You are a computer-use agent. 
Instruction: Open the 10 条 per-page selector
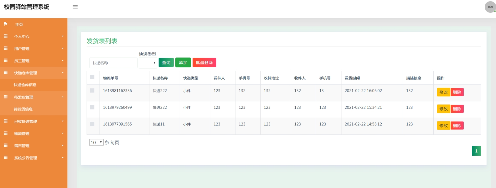(96, 142)
